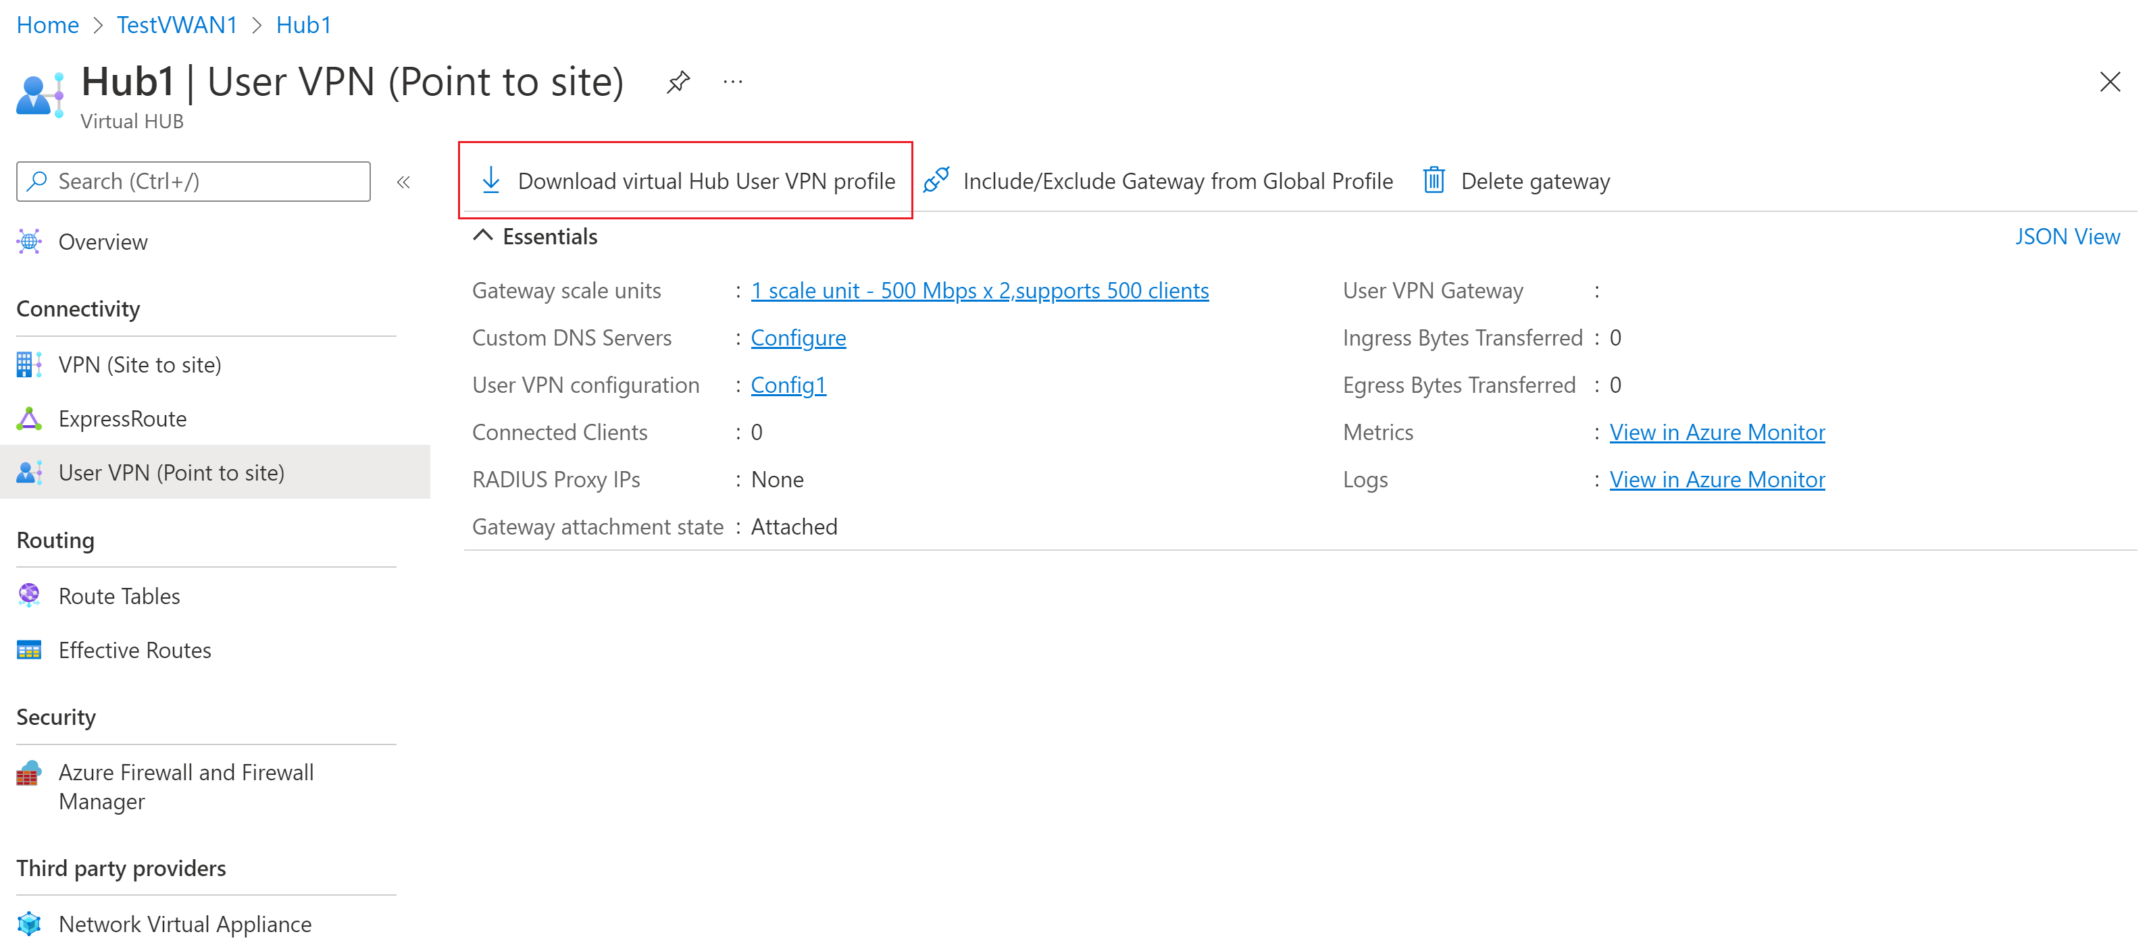Collapse the Essentials section
The width and height of the screenshot is (2151, 951).
[x=482, y=236]
